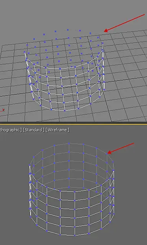Image resolution: width=147 pixels, height=245 pixels.
Task: Select vertex at lower red arrow's tip
Action: (x=107, y=154)
